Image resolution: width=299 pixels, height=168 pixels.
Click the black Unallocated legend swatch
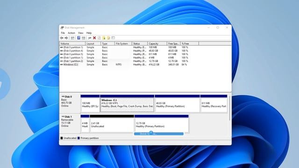coord(62,138)
